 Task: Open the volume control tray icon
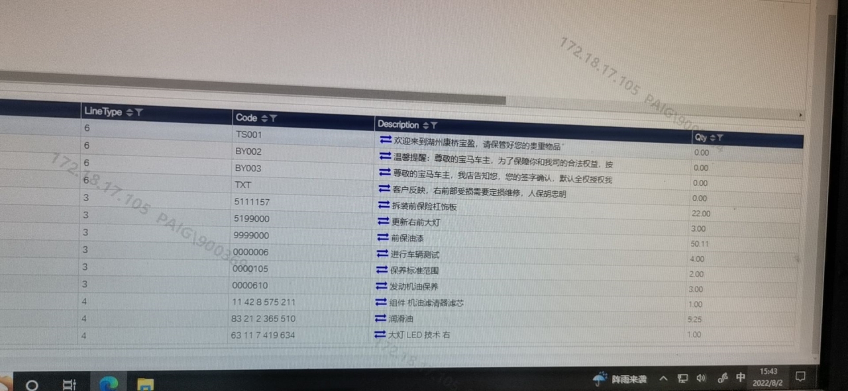pyautogui.click(x=702, y=378)
